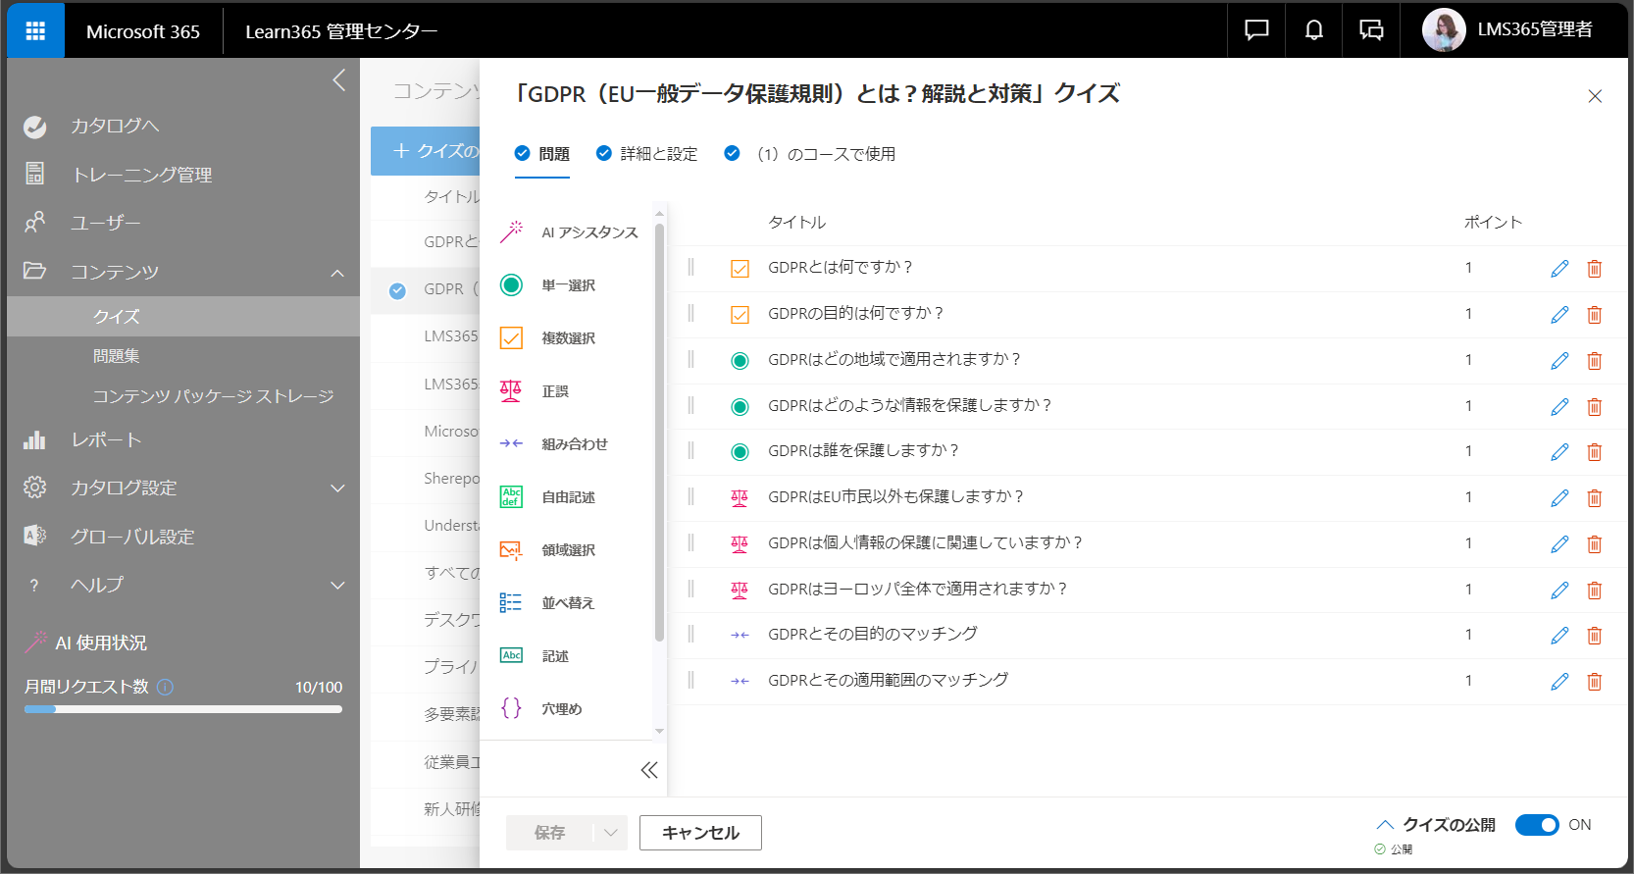Edit question GDPRはどの地域で適用されますか？
The height and width of the screenshot is (874, 1634).
tap(1559, 361)
